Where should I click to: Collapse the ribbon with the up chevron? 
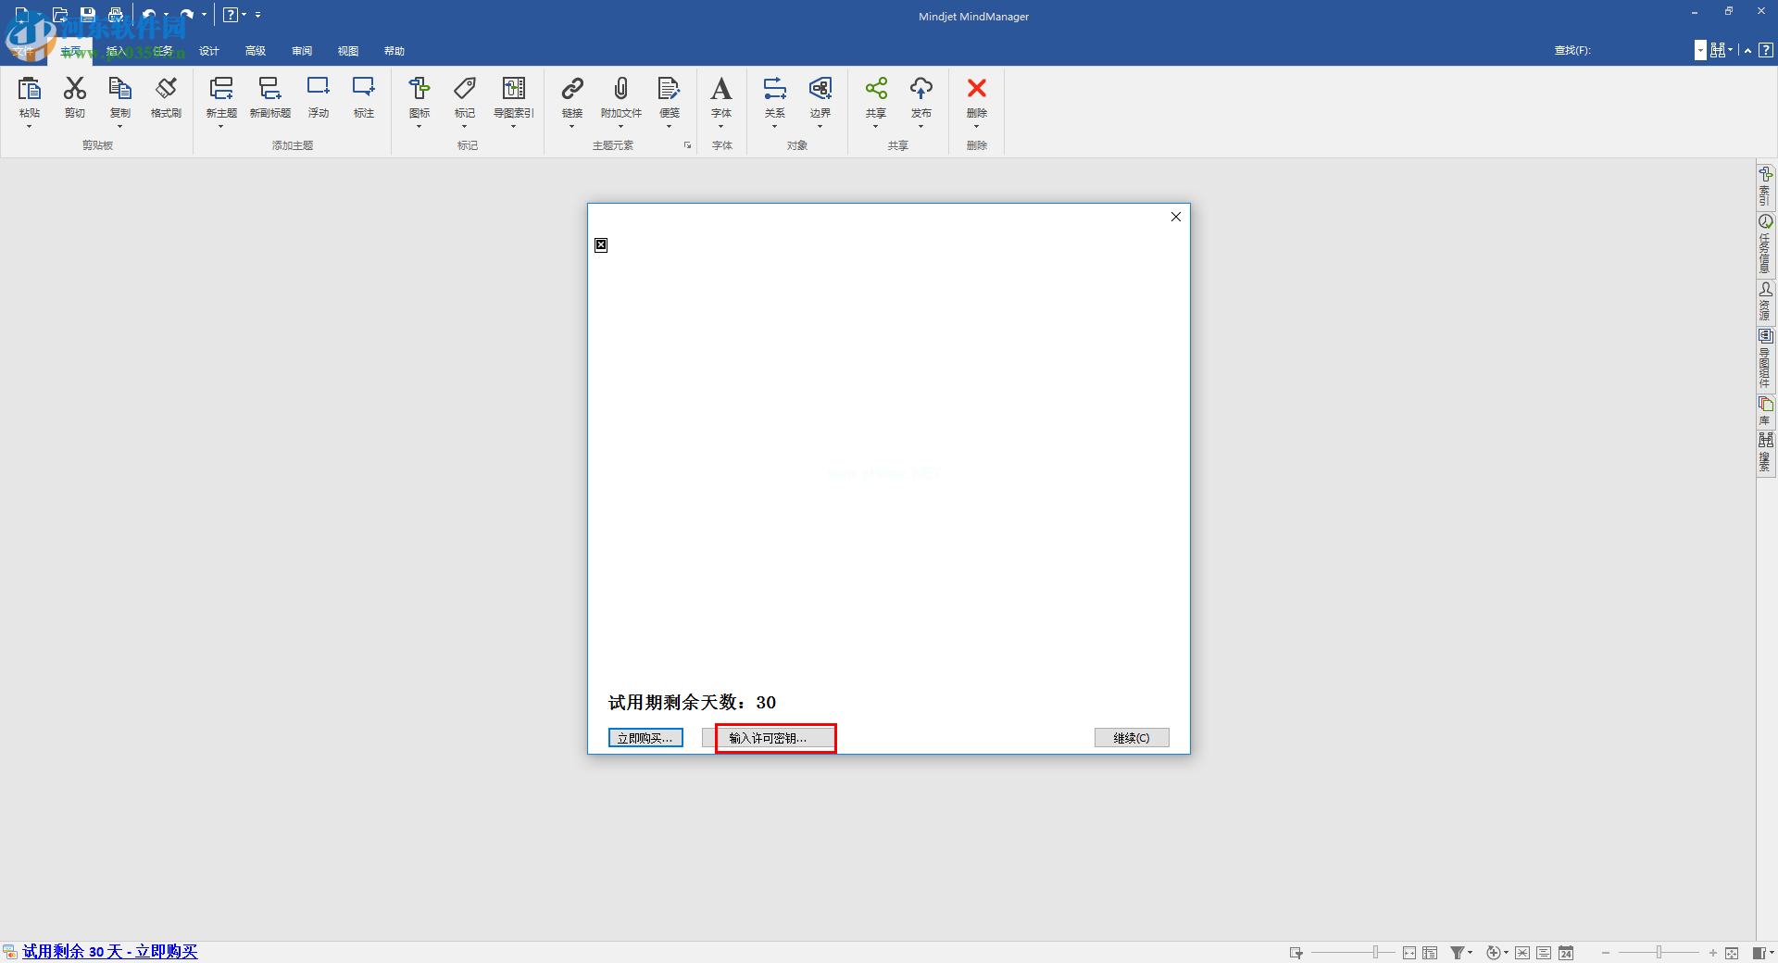click(x=1747, y=50)
